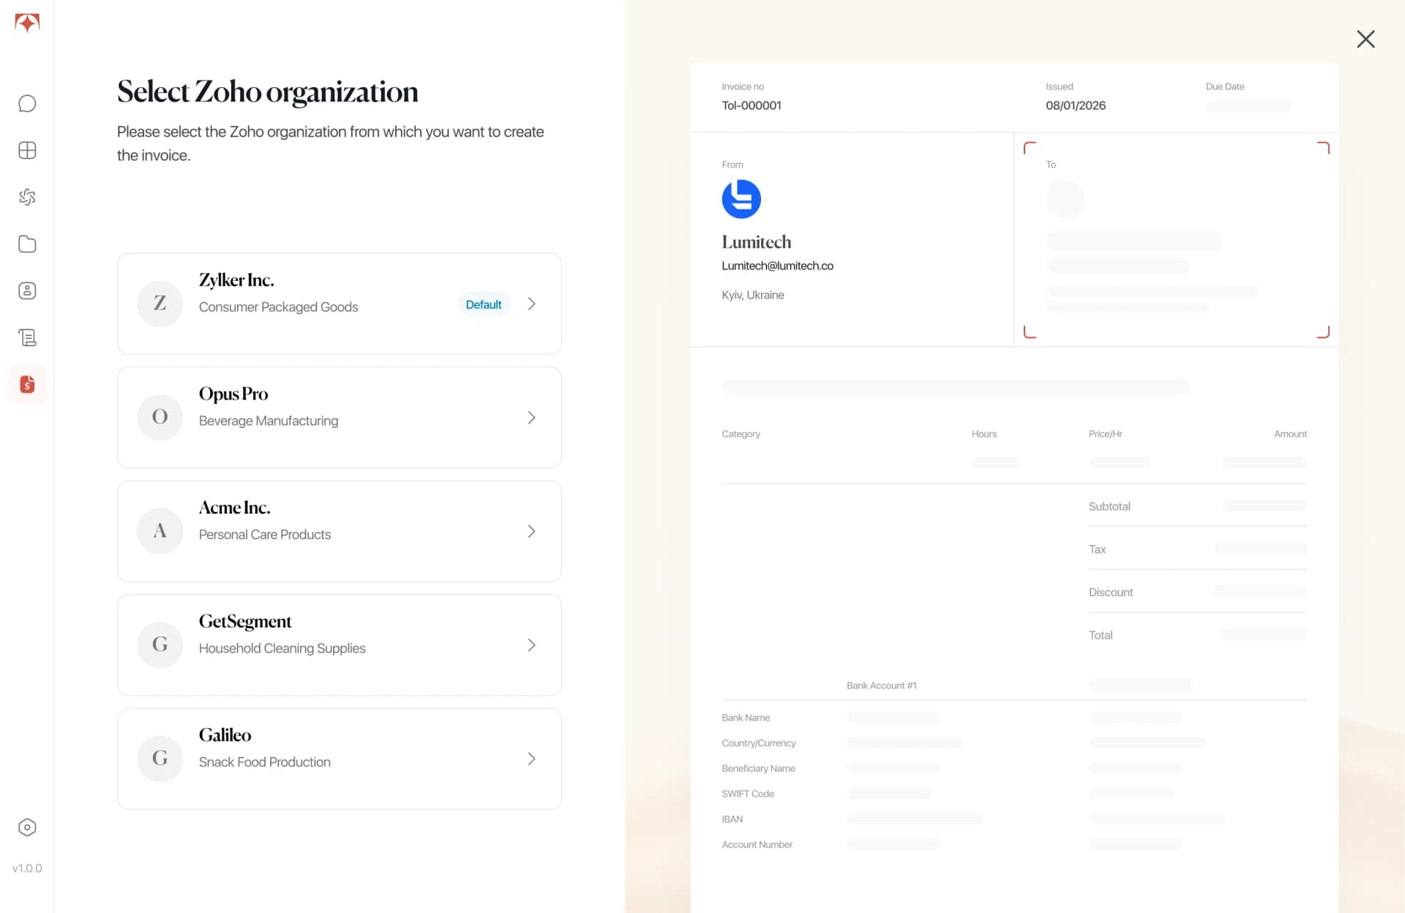
Task: Open settings hexagon icon in sidebar
Action: point(27,827)
